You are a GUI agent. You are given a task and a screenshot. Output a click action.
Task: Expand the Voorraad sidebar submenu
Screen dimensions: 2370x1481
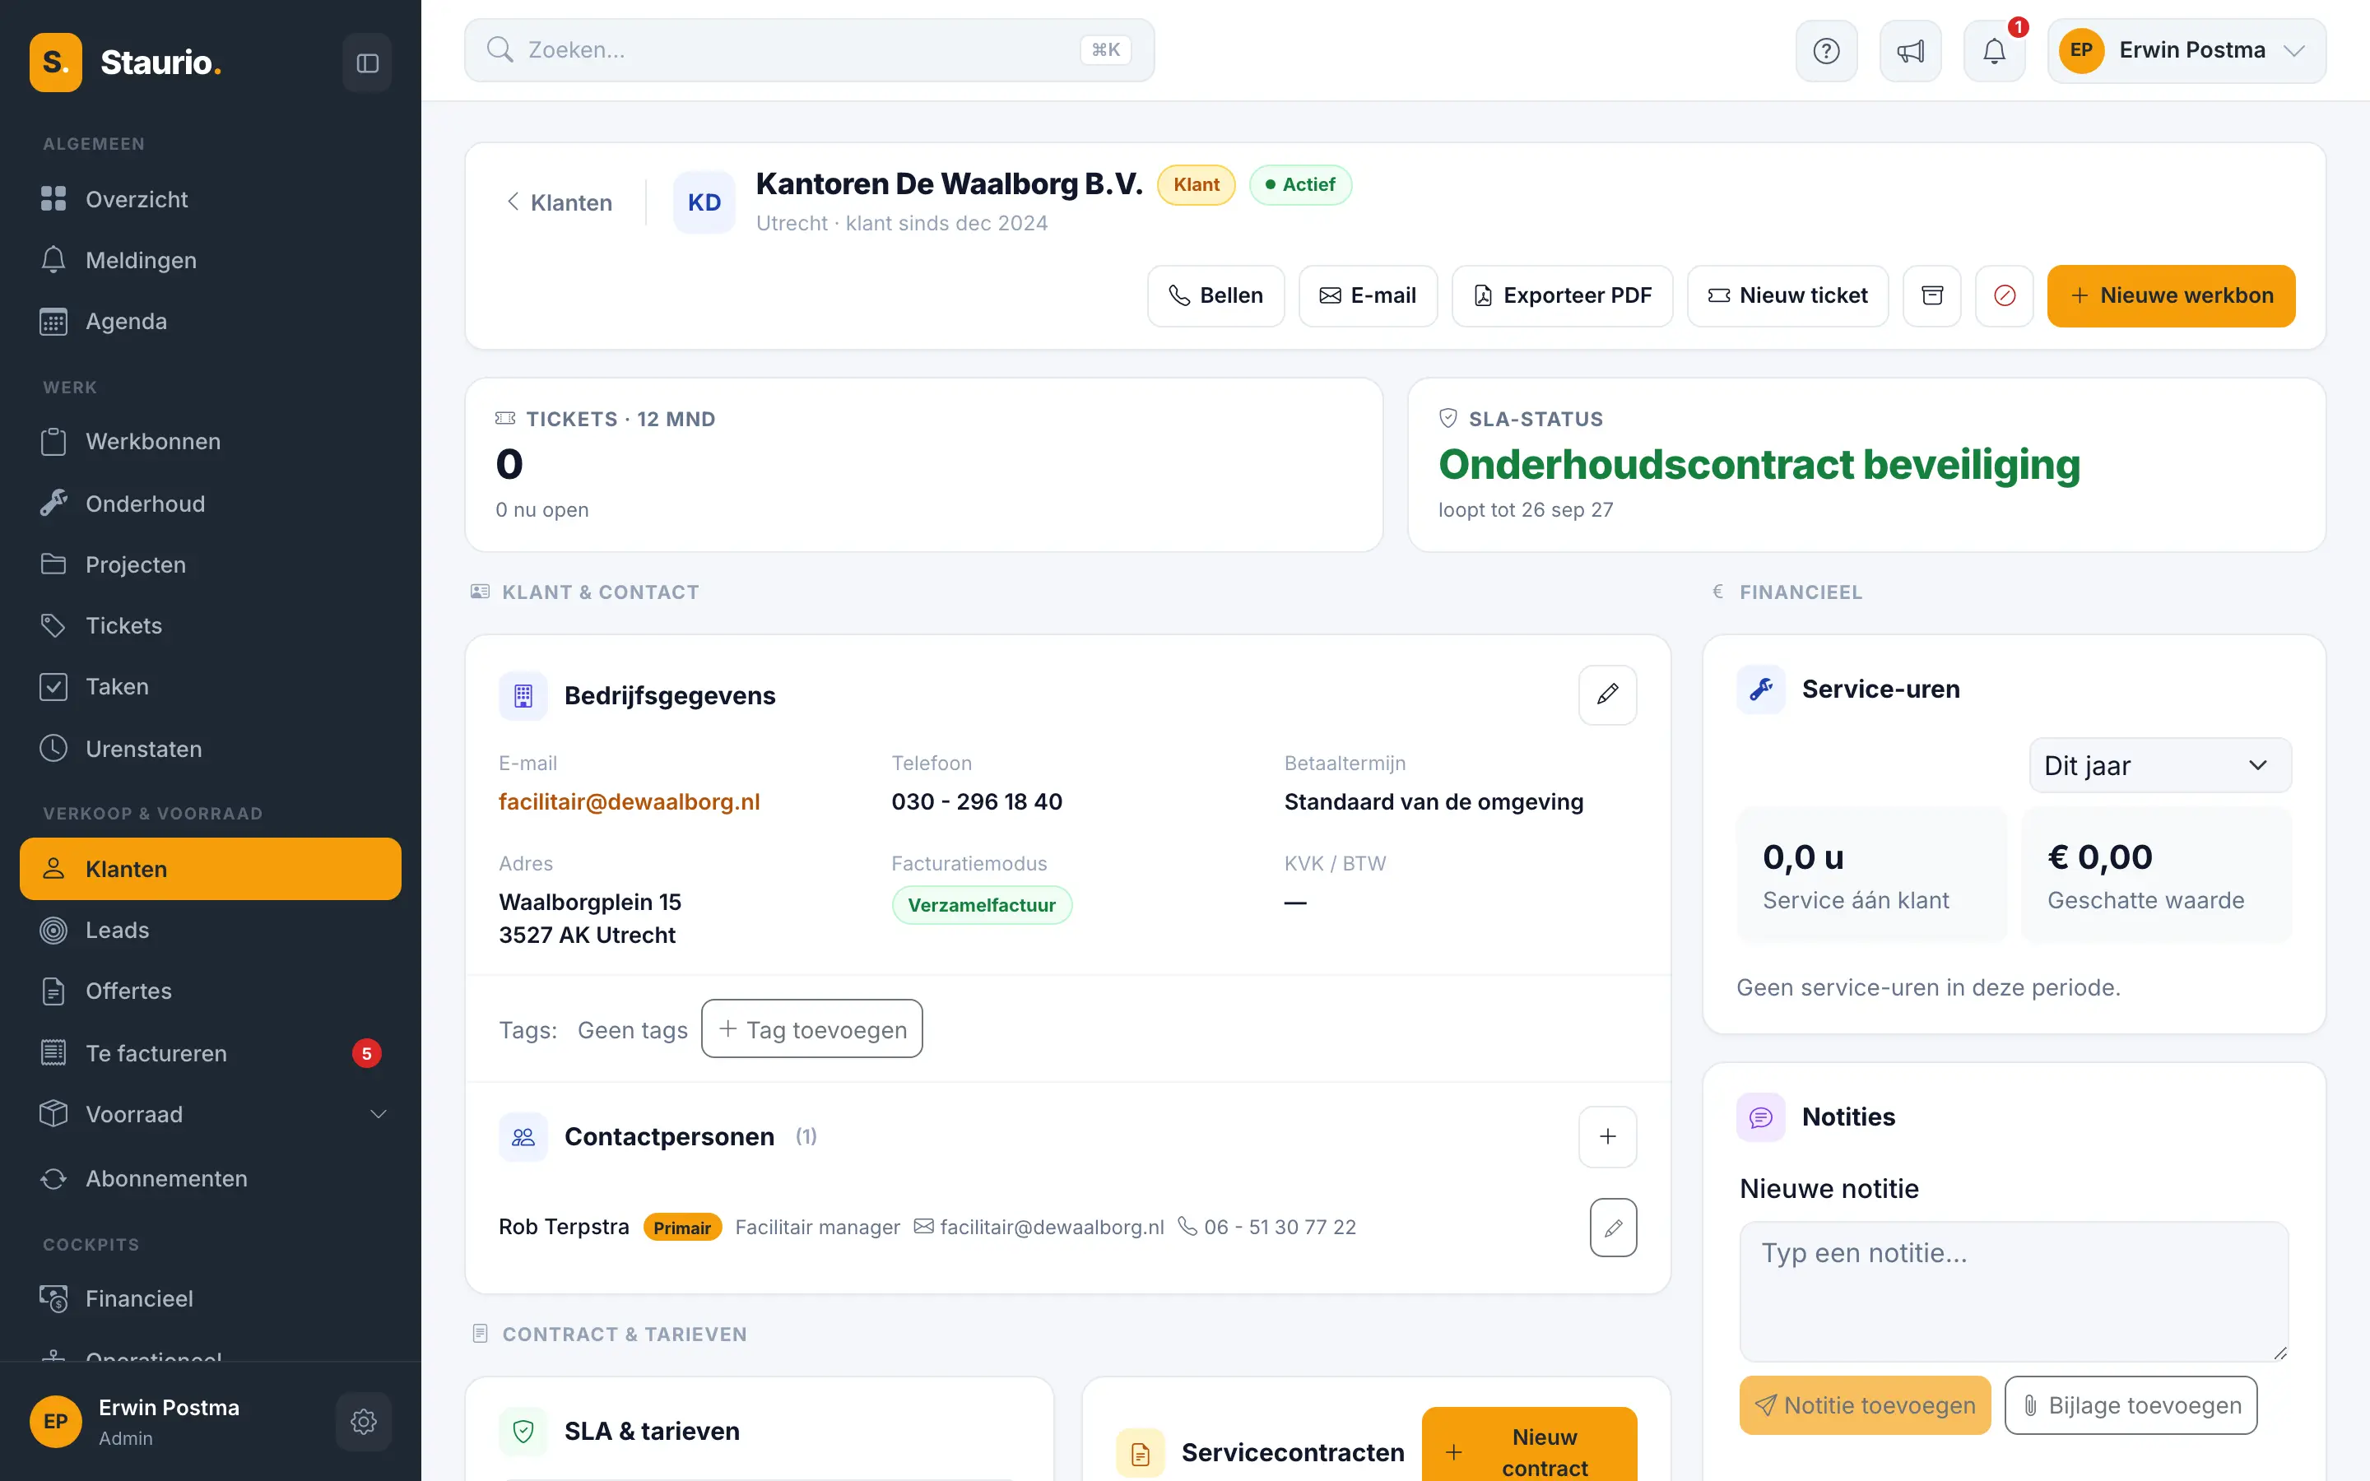pos(211,1115)
